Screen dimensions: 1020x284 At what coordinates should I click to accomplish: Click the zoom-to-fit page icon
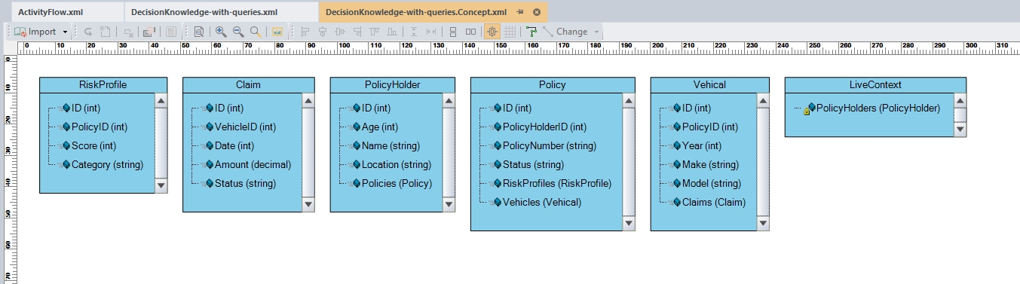click(x=198, y=32)
